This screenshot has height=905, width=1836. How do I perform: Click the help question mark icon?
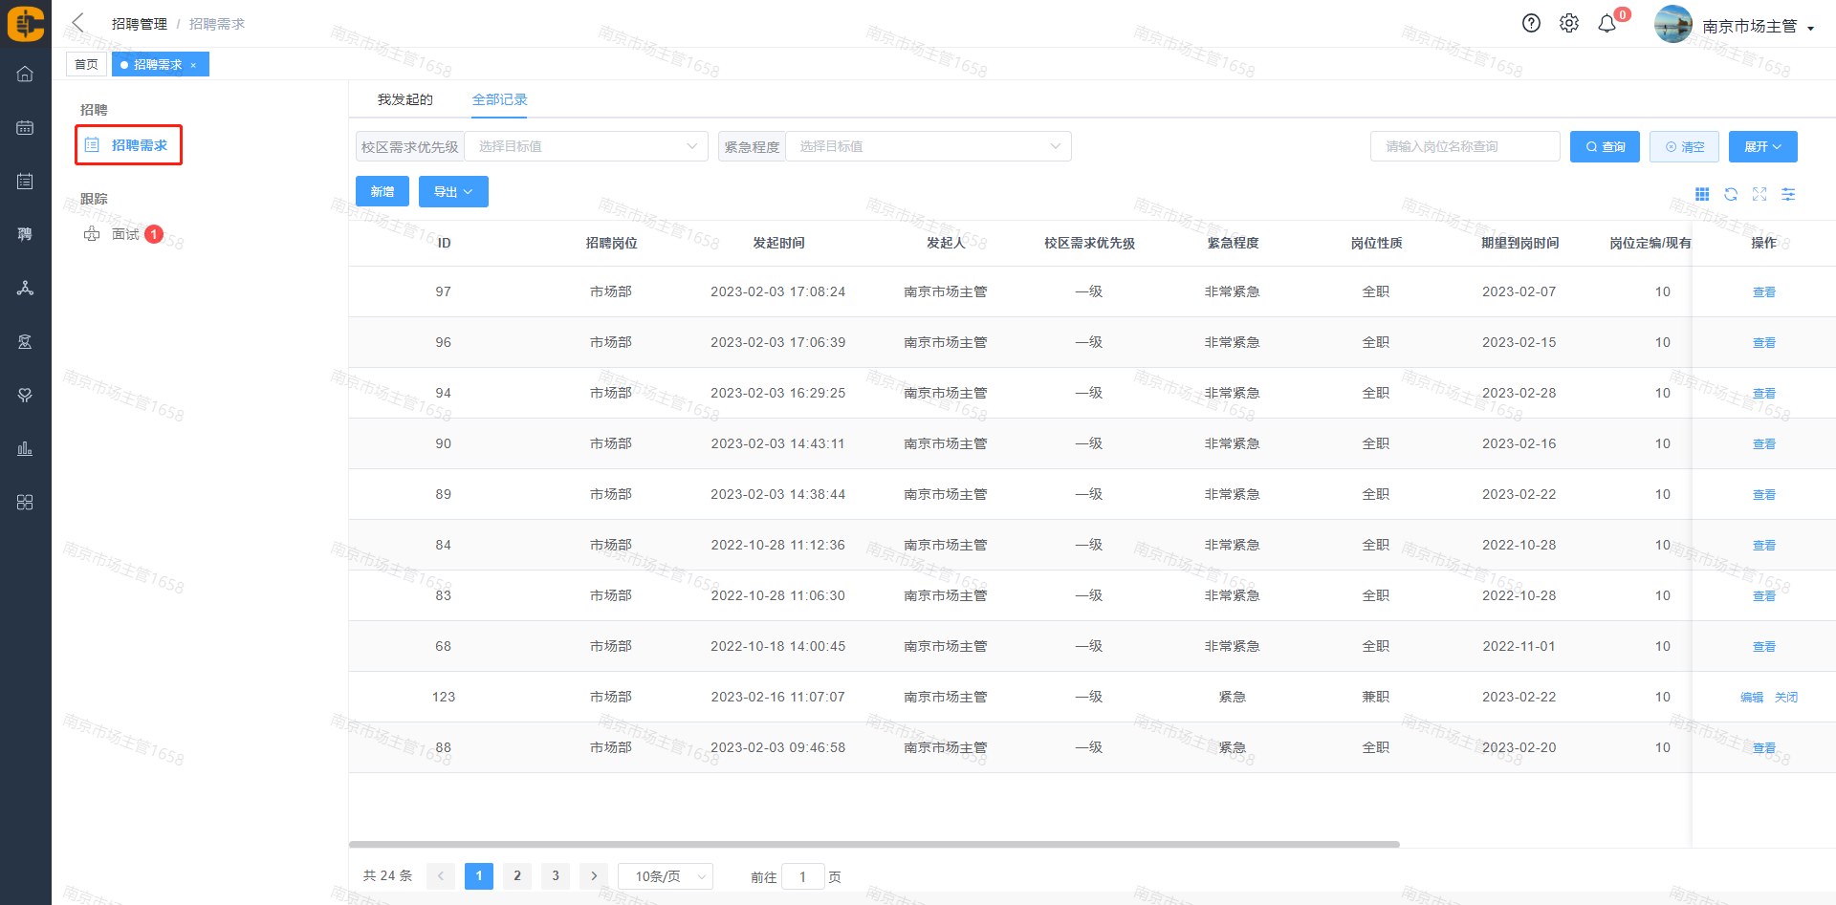pos(1531,24)
